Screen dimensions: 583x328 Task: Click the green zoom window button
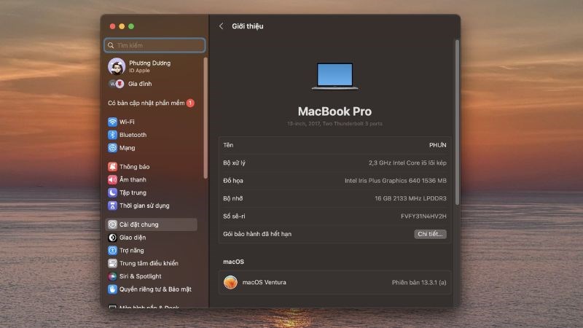(131, 26)
